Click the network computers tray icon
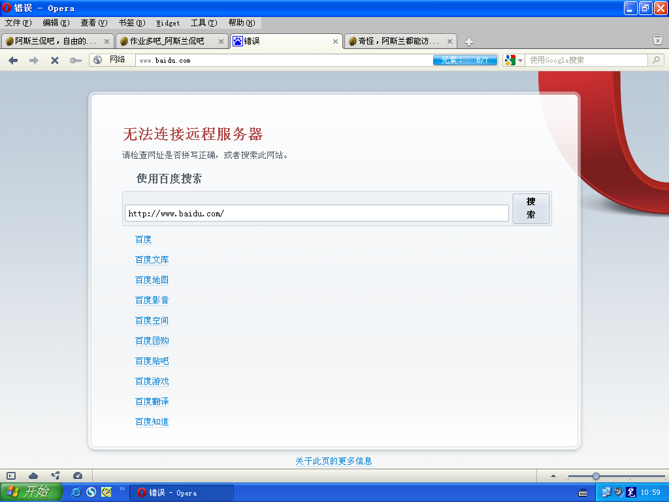Viewport: 669px width, 502px height. point(606,492)
